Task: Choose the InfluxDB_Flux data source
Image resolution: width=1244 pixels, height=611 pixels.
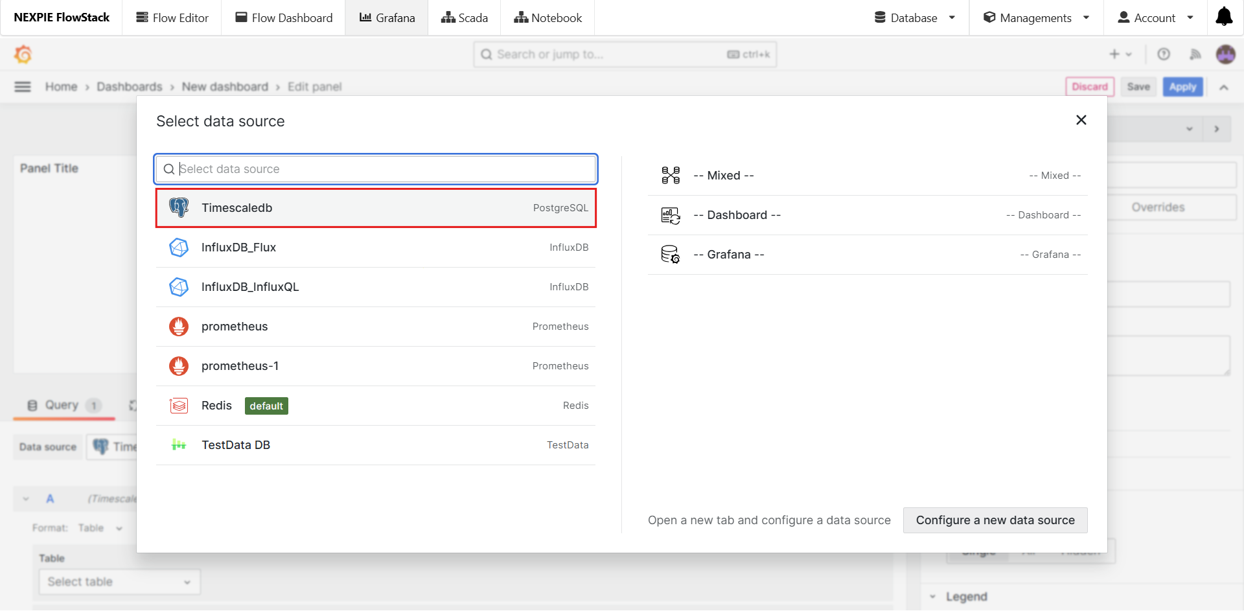Action: [376, 248]
